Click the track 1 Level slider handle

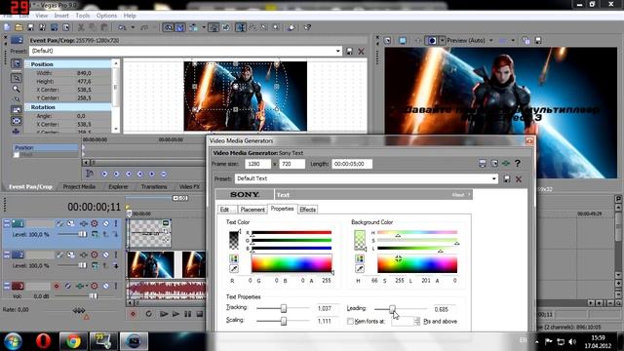point(82,234)
